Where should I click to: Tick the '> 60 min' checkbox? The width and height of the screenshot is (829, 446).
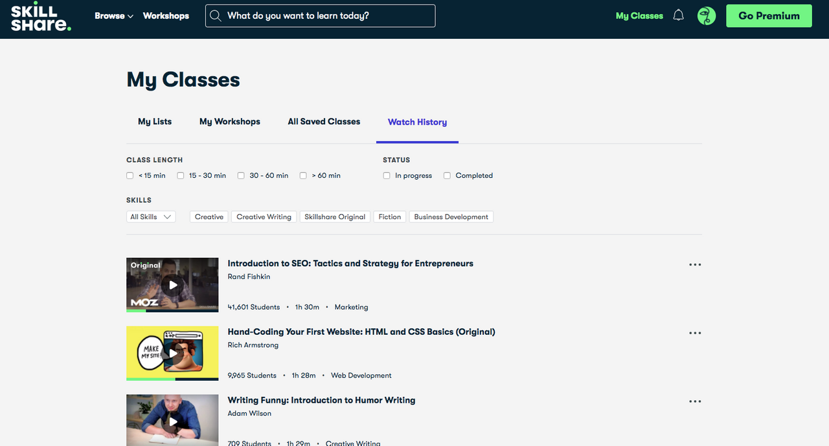click(303, 176)
